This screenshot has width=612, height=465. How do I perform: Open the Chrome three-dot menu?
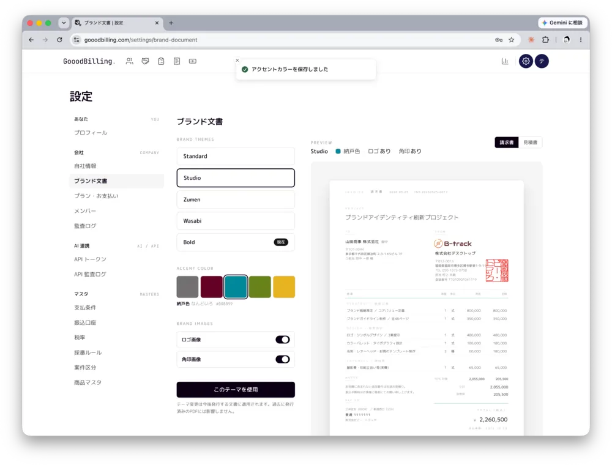point(581,40)
